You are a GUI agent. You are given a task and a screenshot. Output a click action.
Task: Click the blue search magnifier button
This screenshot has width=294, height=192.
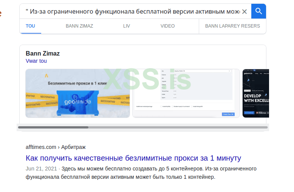point(258,11)
